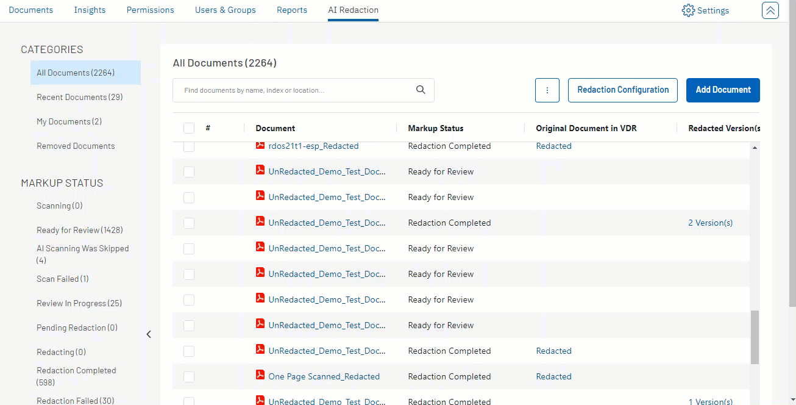Collapse header with double-chevron up icon
The image size is (796, 405).
tap(770, 10)
